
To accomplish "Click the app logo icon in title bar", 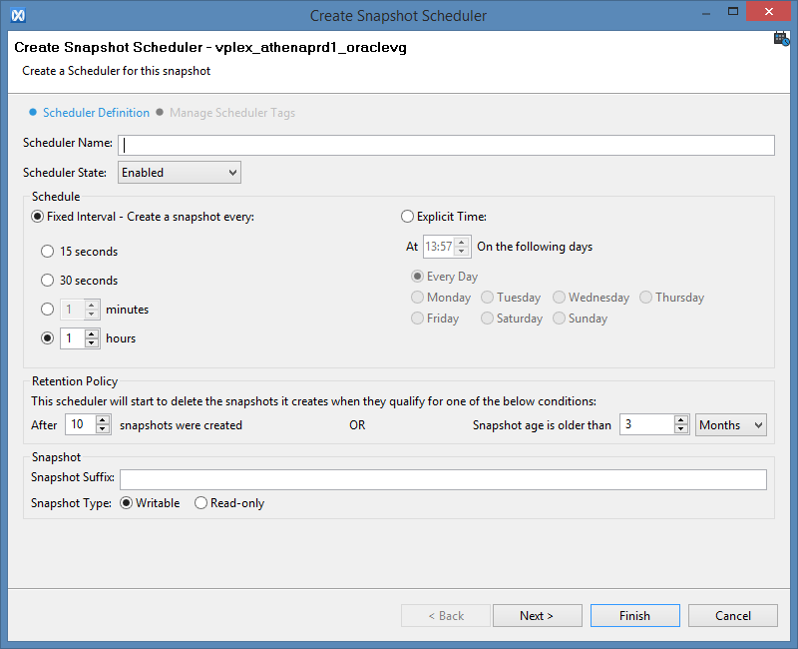I will point(17,15).
